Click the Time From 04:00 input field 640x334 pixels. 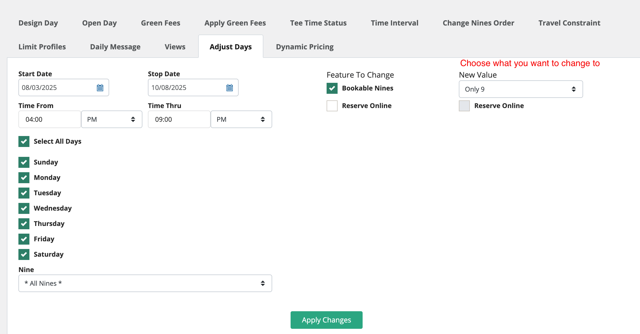(x=49, y=119)
